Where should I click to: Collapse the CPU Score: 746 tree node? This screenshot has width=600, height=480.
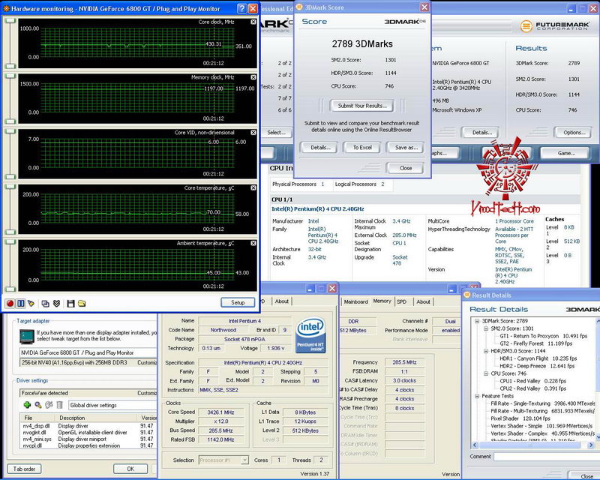[x=486, y=373]
